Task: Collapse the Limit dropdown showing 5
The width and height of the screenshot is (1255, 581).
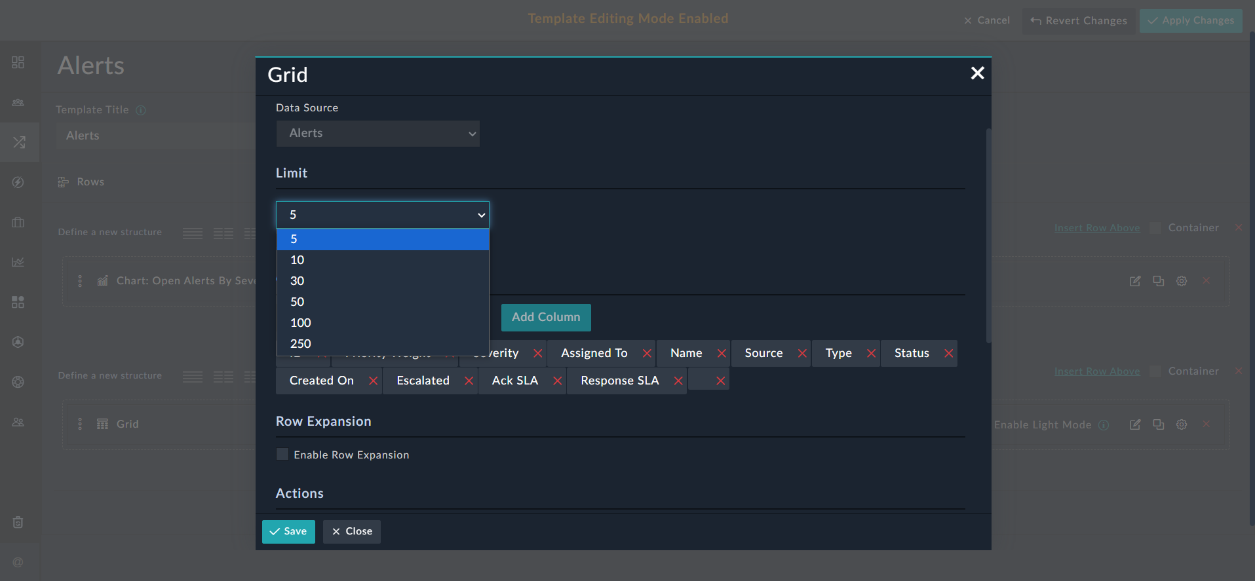Action: pos(383,215)
